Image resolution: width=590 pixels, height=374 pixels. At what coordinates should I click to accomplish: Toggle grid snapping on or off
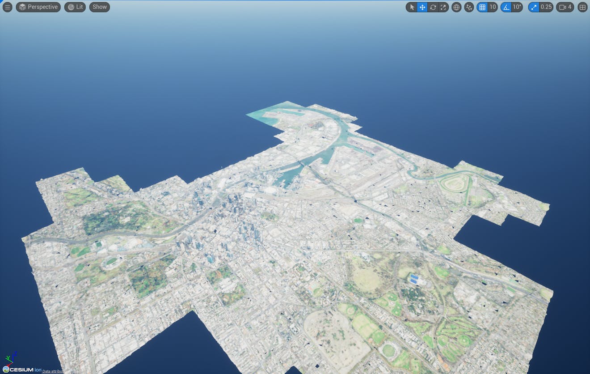(483, 7)
